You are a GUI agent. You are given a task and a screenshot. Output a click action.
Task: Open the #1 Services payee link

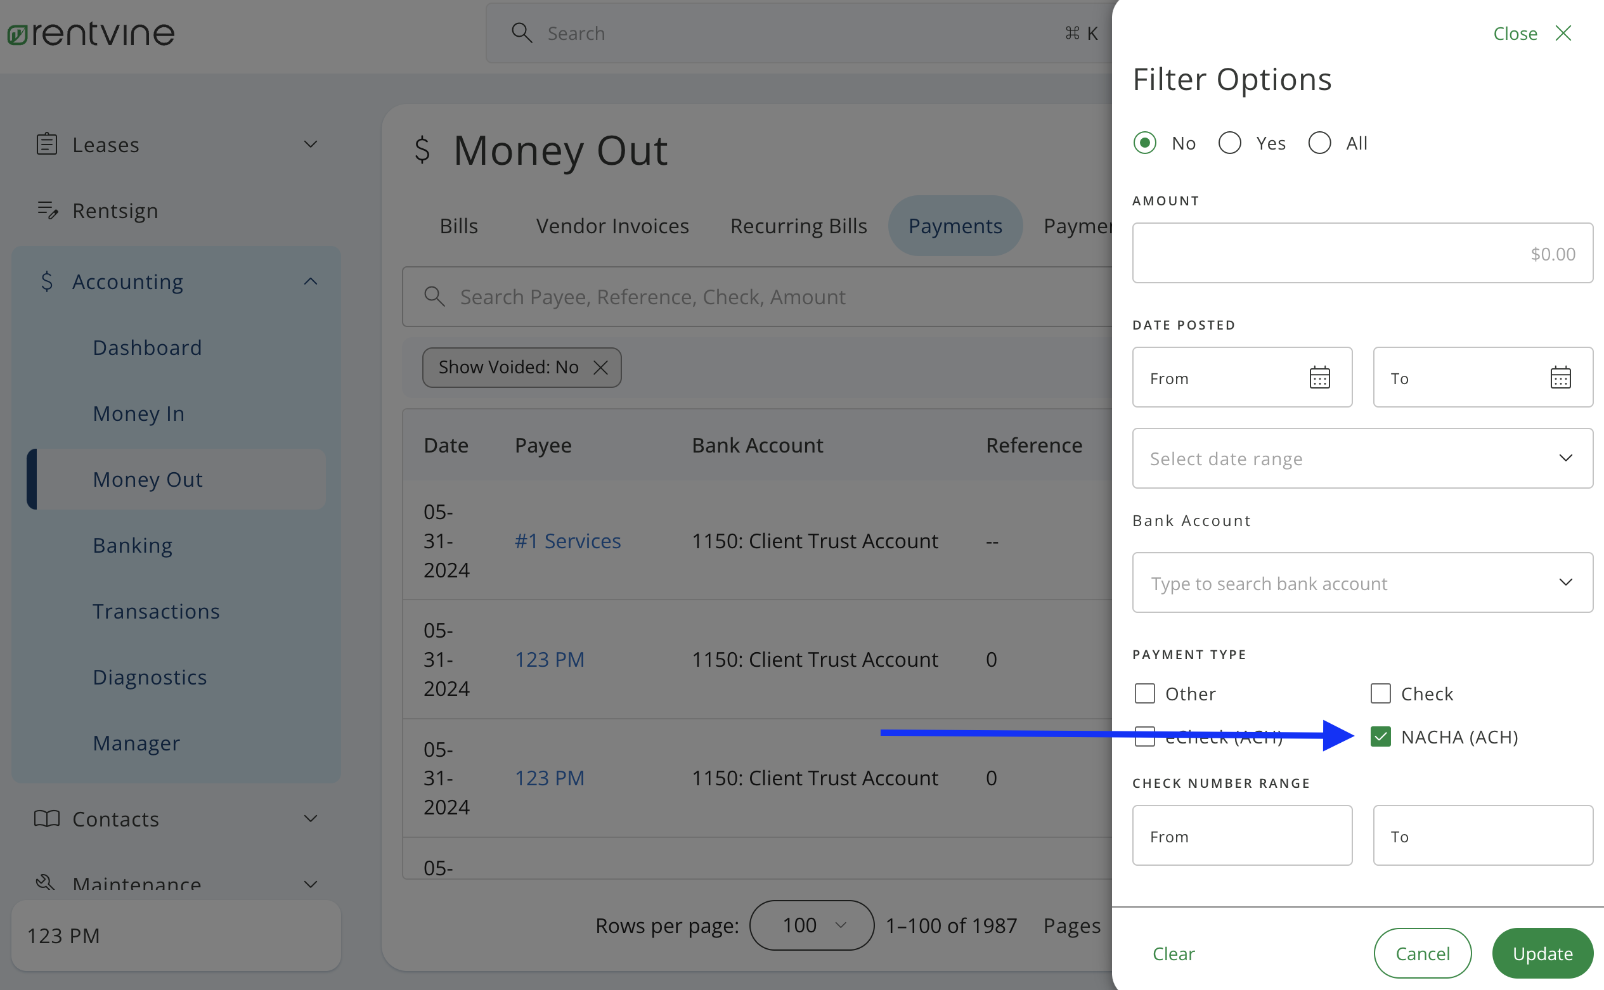pyautogui.click(x=567, y=540)
